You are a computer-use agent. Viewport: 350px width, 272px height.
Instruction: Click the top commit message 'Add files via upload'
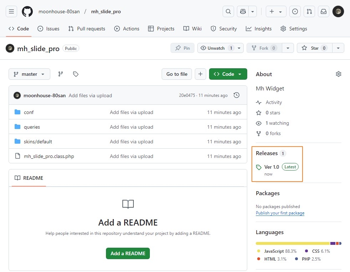point(90,95)
